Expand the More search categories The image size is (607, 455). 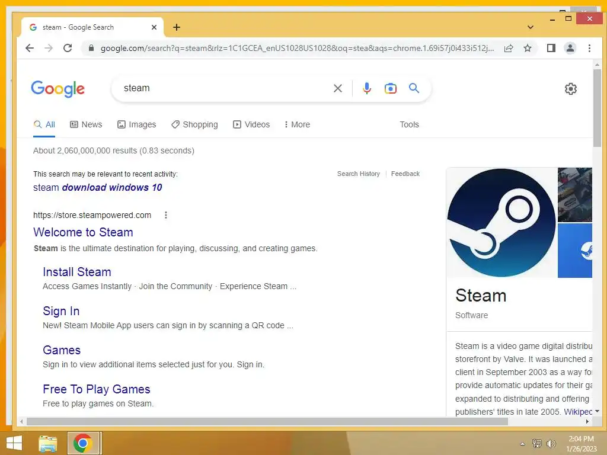click(297, 124)
